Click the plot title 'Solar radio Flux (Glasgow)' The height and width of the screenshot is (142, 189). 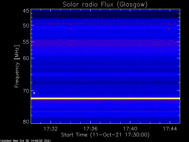click(x=105, y=5)
